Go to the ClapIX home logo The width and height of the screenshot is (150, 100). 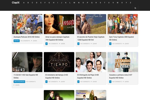15,2
